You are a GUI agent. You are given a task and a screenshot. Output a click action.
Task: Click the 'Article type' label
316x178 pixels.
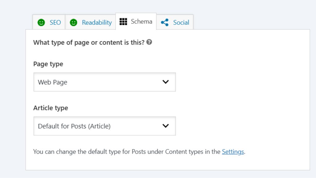51,108
